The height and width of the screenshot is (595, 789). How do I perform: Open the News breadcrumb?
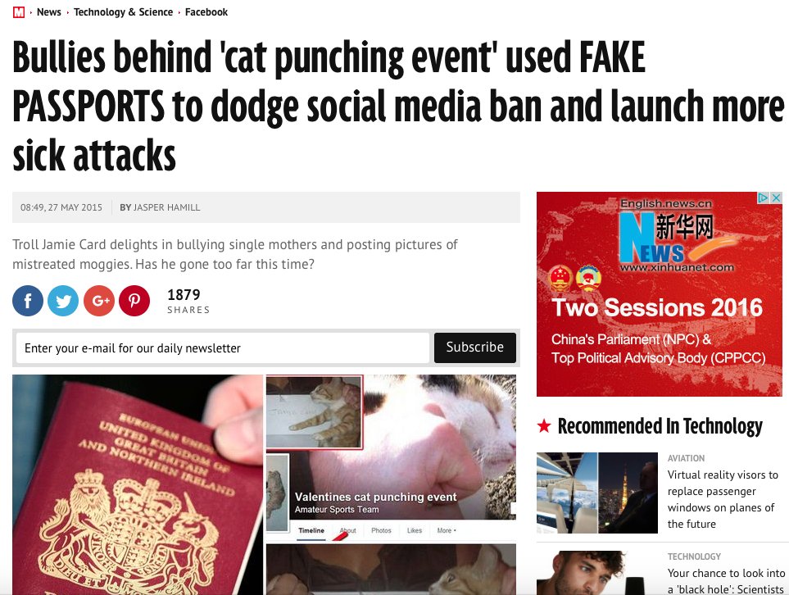tap(49, 12)
